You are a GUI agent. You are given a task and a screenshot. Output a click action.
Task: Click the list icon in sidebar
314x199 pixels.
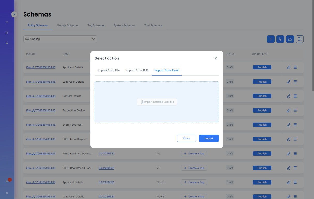coord(7,22)
